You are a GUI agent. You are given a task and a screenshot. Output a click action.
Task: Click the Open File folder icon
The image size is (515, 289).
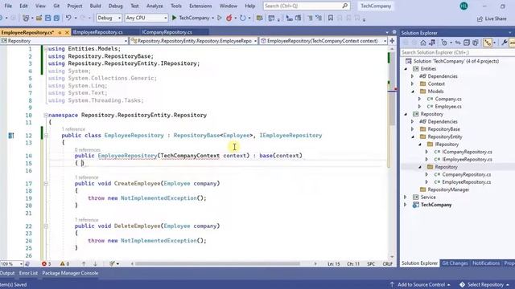[x=39, y=18]
